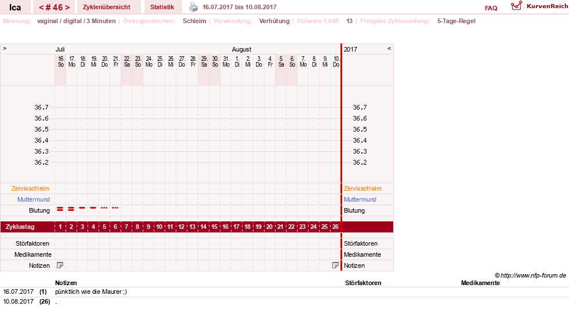Click the left Muttermund row label
The height and width of the screenshot is (317, 569).
(34, 199)
